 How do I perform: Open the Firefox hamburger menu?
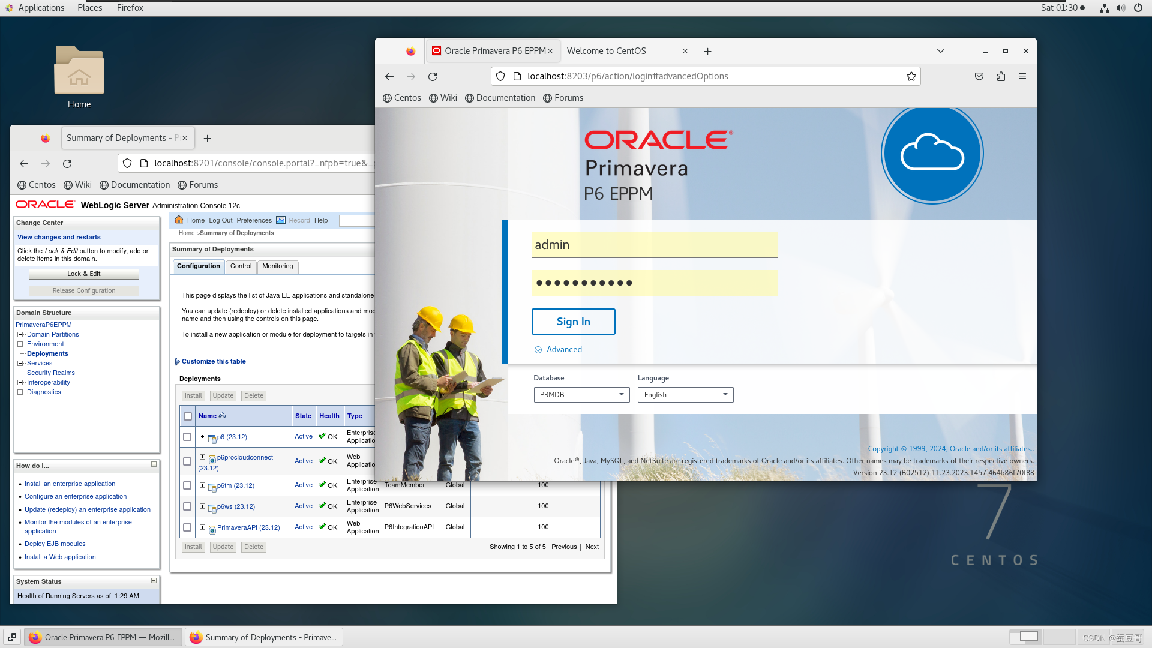[x=1023, y=76]
